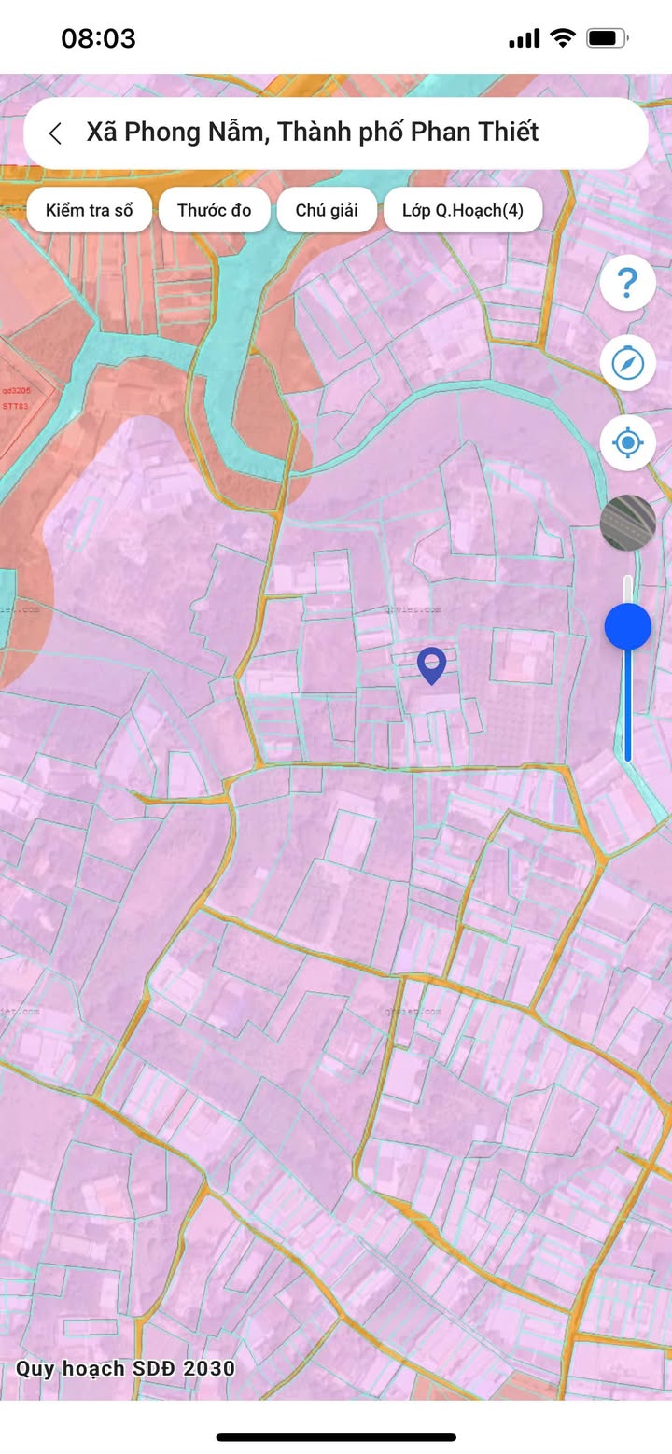Check the battery status icon
This screenshot has width=672, height=1454.
click(x=607, y=38)
